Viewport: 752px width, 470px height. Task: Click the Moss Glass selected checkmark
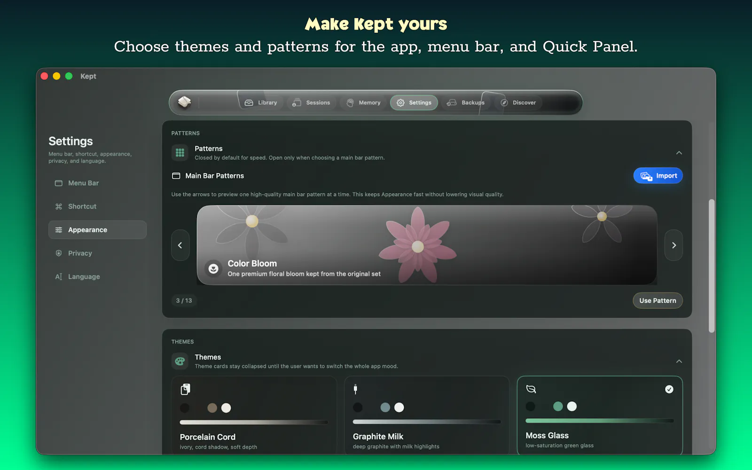(669, 389)
